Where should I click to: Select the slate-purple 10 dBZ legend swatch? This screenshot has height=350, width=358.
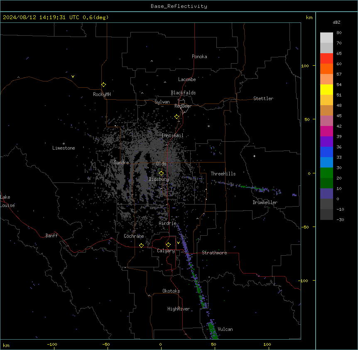tap(326, 194)
